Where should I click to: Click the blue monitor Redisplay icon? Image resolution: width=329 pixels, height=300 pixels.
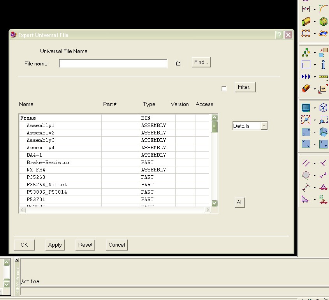[x=306, y=108]
